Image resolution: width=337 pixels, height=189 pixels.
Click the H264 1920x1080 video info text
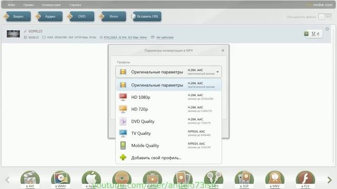pyautogui.click(x=72, y=37)
